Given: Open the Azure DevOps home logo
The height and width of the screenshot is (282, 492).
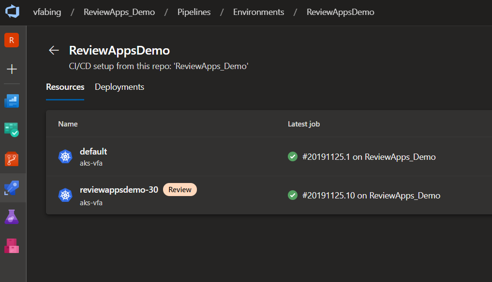Looking at the screenshot, I should click(x=12, y=11).
